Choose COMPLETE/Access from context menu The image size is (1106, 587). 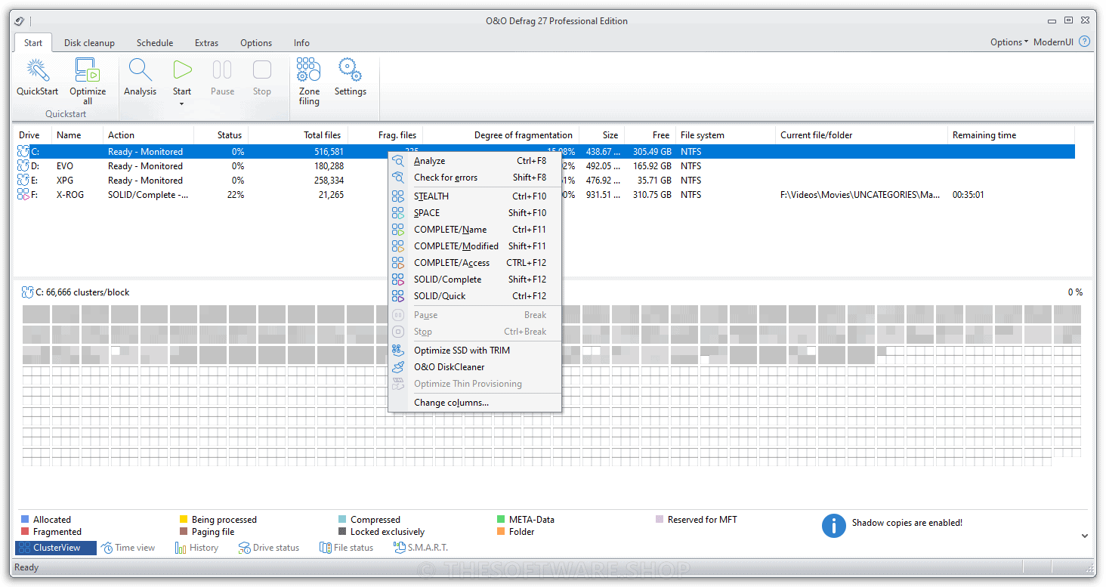tap(474, 263)
